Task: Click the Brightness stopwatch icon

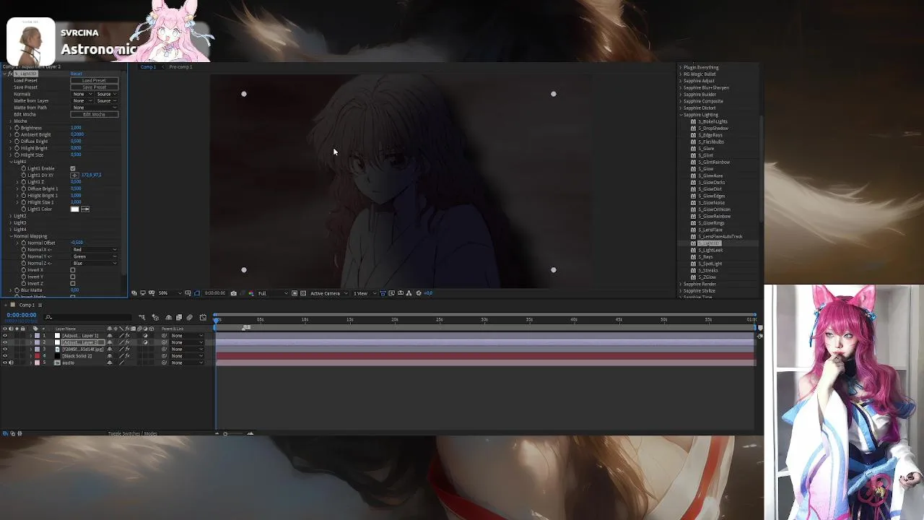Action: pos(17,128)
